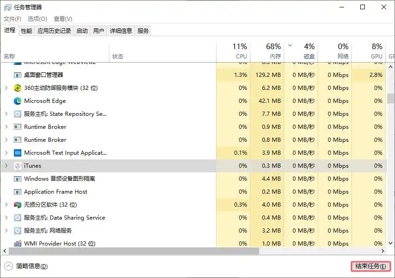The width and height of the screenshot is (395, 278).
Task: Click the State Repository service gear icon
Action: [x=17, y=114]
